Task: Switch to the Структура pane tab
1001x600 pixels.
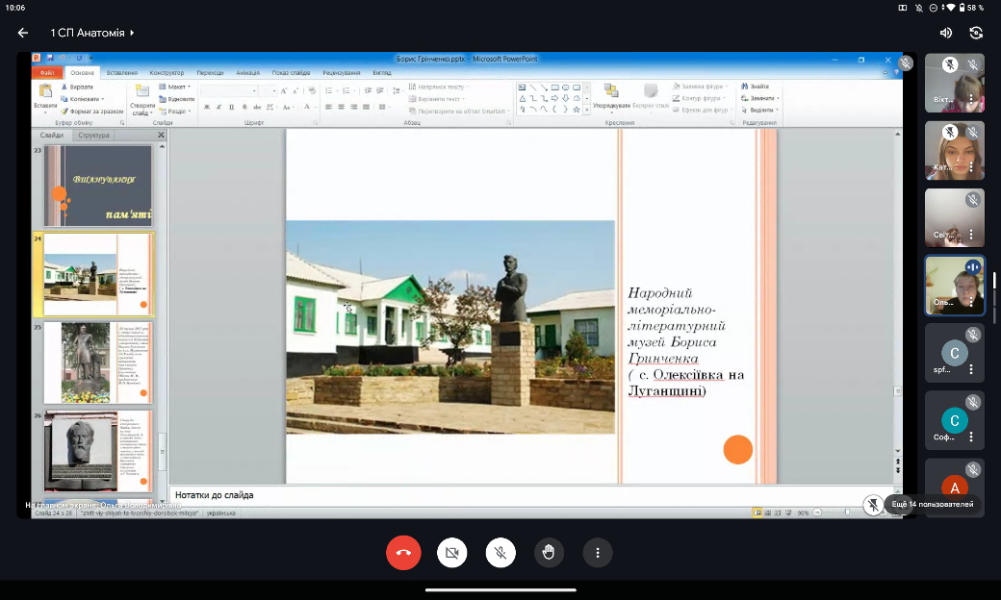Action: pos(94,136)
